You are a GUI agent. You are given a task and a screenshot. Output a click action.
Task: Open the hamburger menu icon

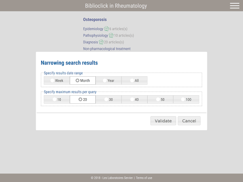point(234,6)
